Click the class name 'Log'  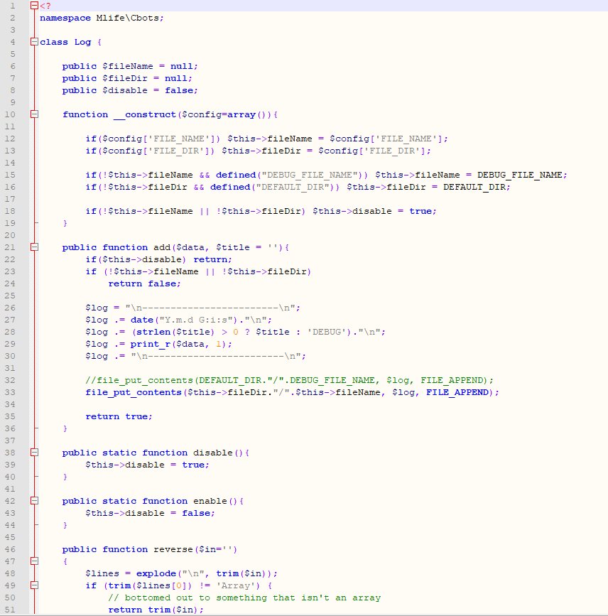click(82, 42)
